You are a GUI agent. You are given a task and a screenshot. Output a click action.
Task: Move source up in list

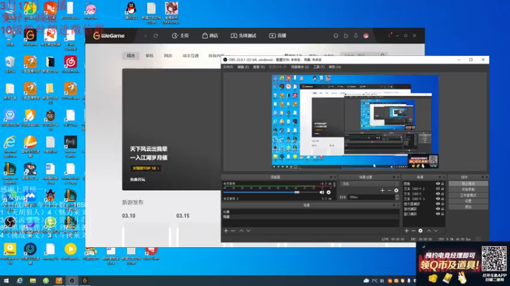[x=428, y=231]
